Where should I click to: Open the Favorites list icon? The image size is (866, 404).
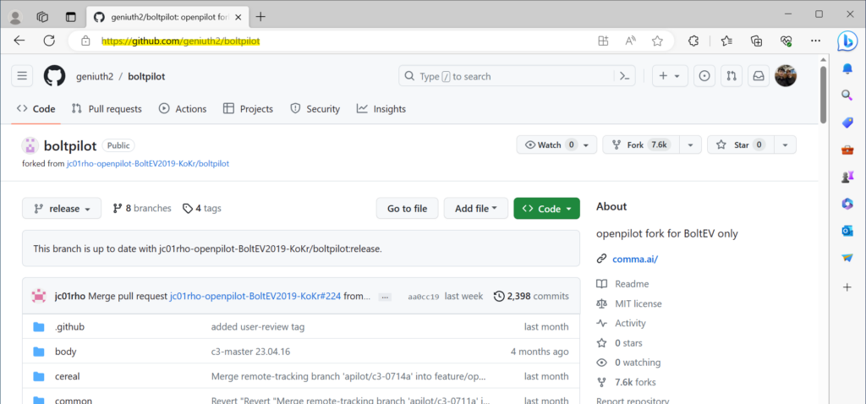726,41
